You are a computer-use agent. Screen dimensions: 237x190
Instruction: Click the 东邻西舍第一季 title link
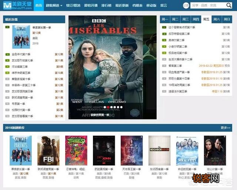tap(160, 169)
